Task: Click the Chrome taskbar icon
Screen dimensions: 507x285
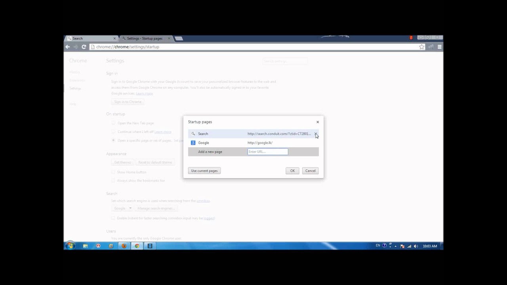Action: (x=137, y=246)
